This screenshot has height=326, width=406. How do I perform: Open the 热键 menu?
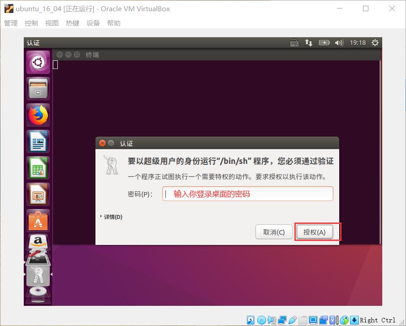(x=73, y=23)
